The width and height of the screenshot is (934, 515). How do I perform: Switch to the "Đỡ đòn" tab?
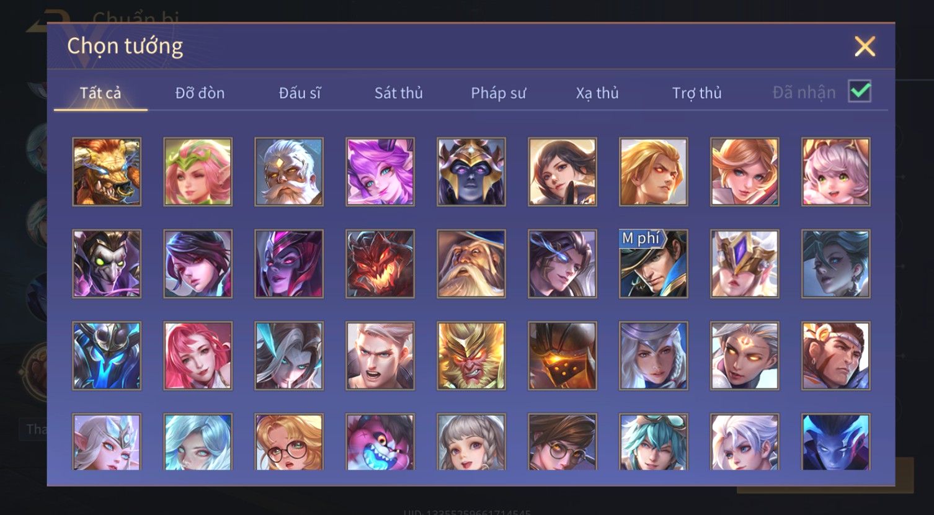tap(200, 93)
